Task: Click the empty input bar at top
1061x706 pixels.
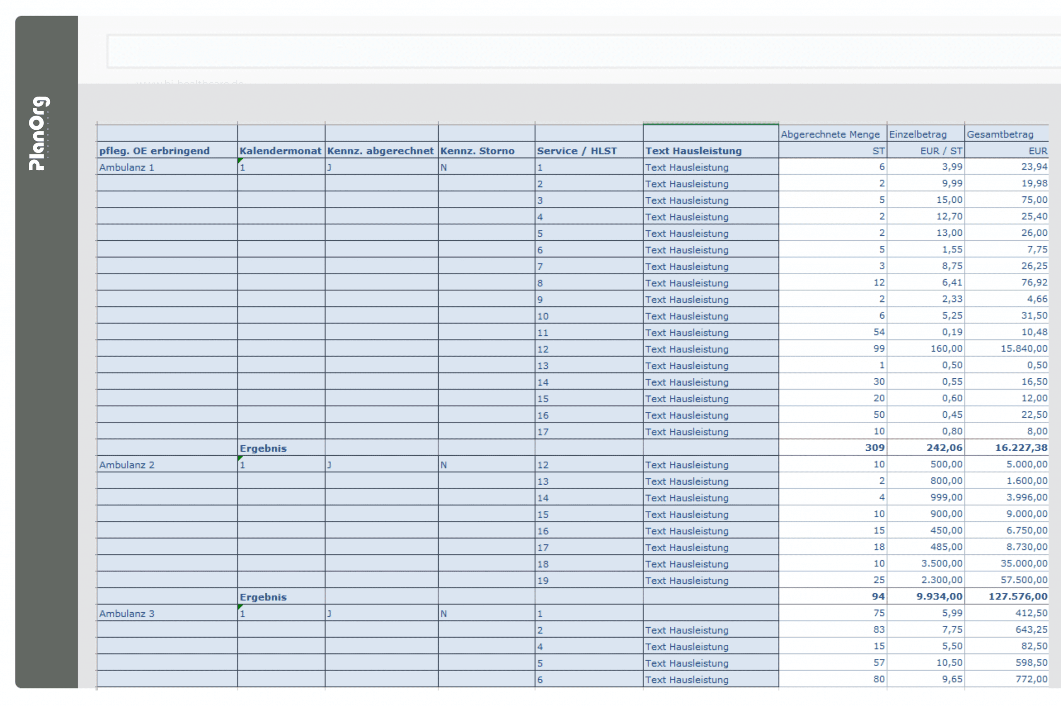Action: [584, 51]
